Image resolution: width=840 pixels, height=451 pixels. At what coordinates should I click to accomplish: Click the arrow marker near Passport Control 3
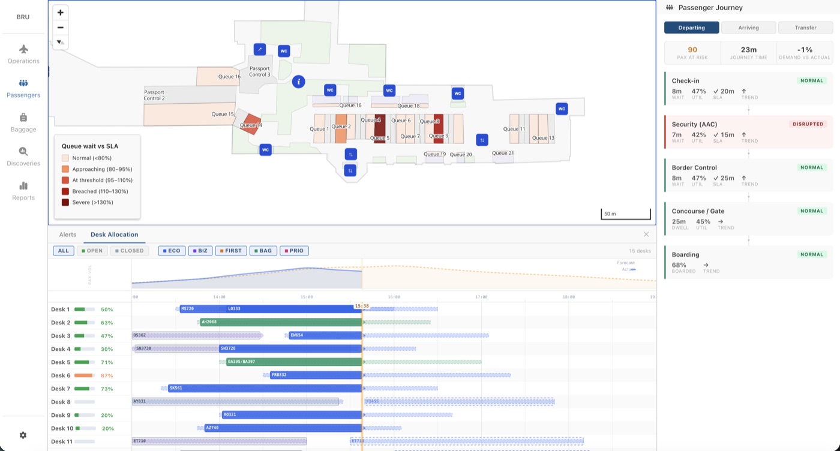coord(260,49)
